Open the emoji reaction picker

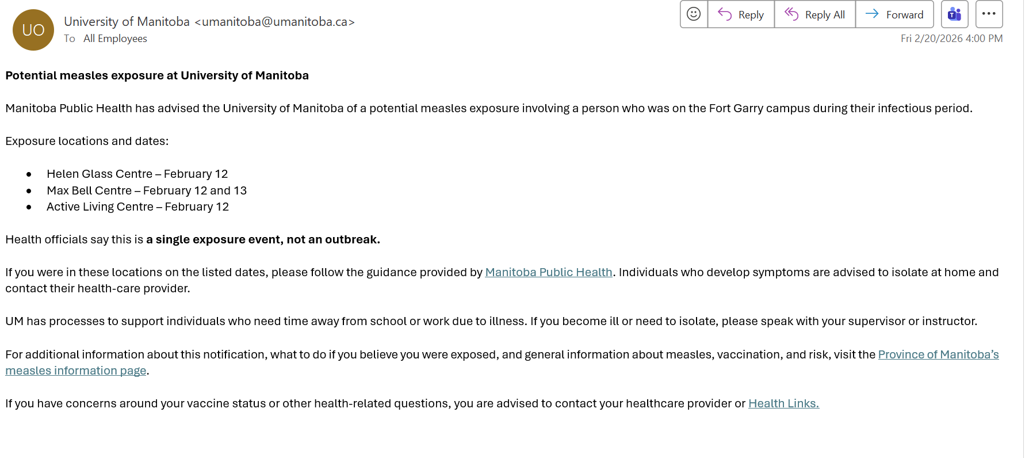694,14
